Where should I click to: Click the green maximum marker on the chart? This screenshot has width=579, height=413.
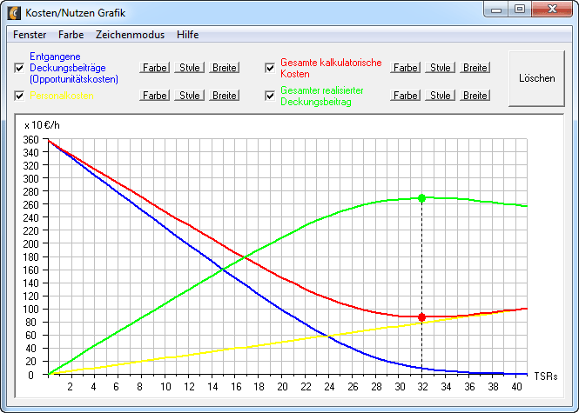[x=422, y=198]
